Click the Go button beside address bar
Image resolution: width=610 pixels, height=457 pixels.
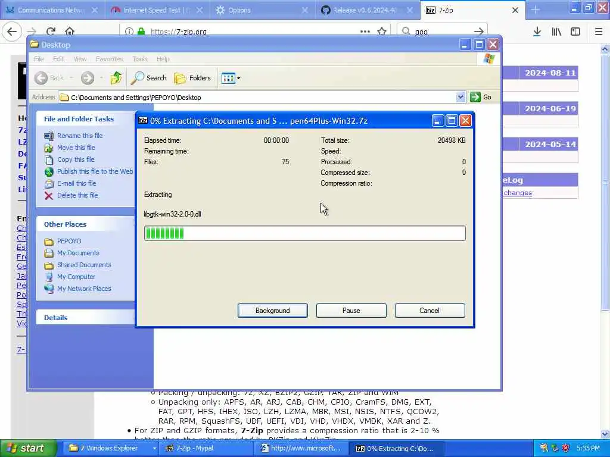pos(481,97)
